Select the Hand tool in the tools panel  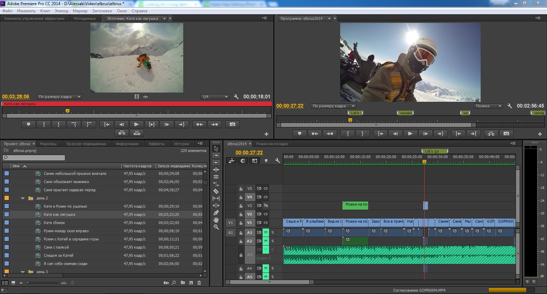tap(216, 220)
